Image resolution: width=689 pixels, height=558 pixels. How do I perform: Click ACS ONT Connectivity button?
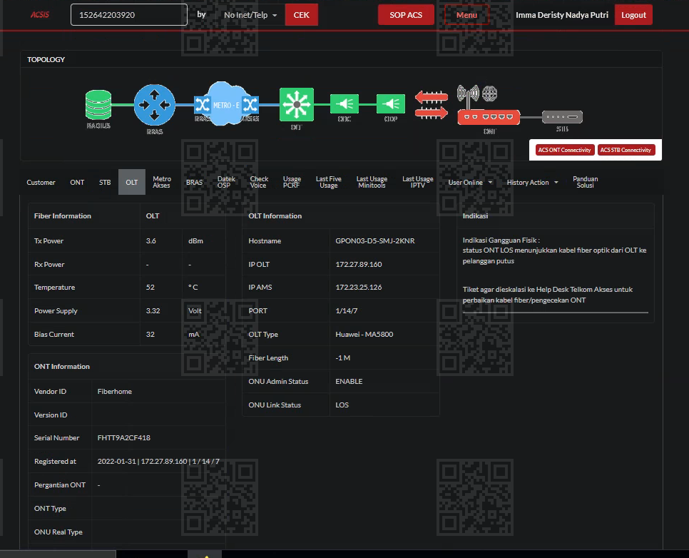coord(565,150)
